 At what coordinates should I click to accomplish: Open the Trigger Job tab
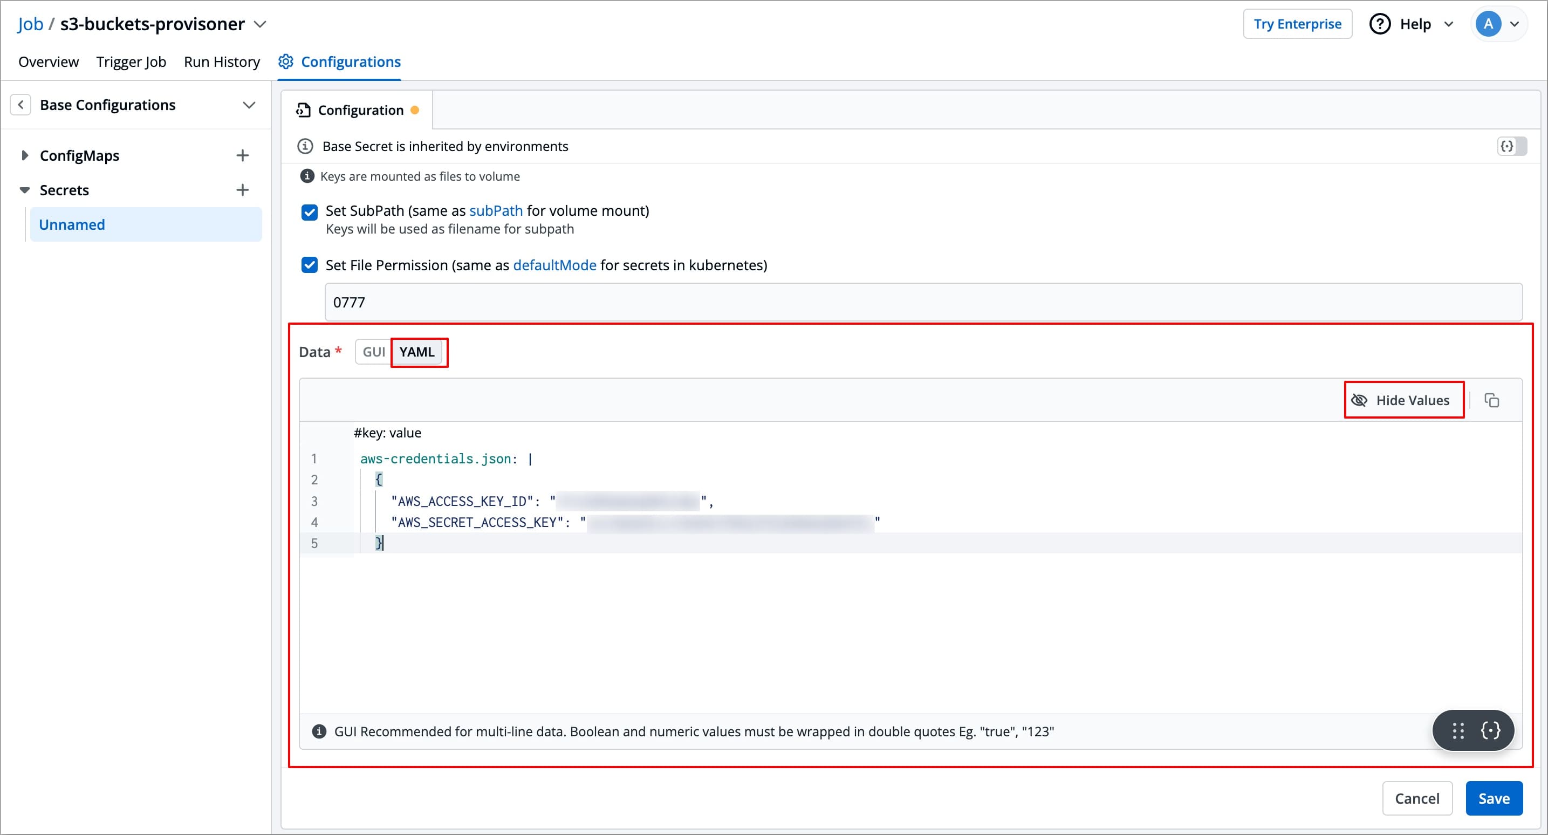(131, 61)
